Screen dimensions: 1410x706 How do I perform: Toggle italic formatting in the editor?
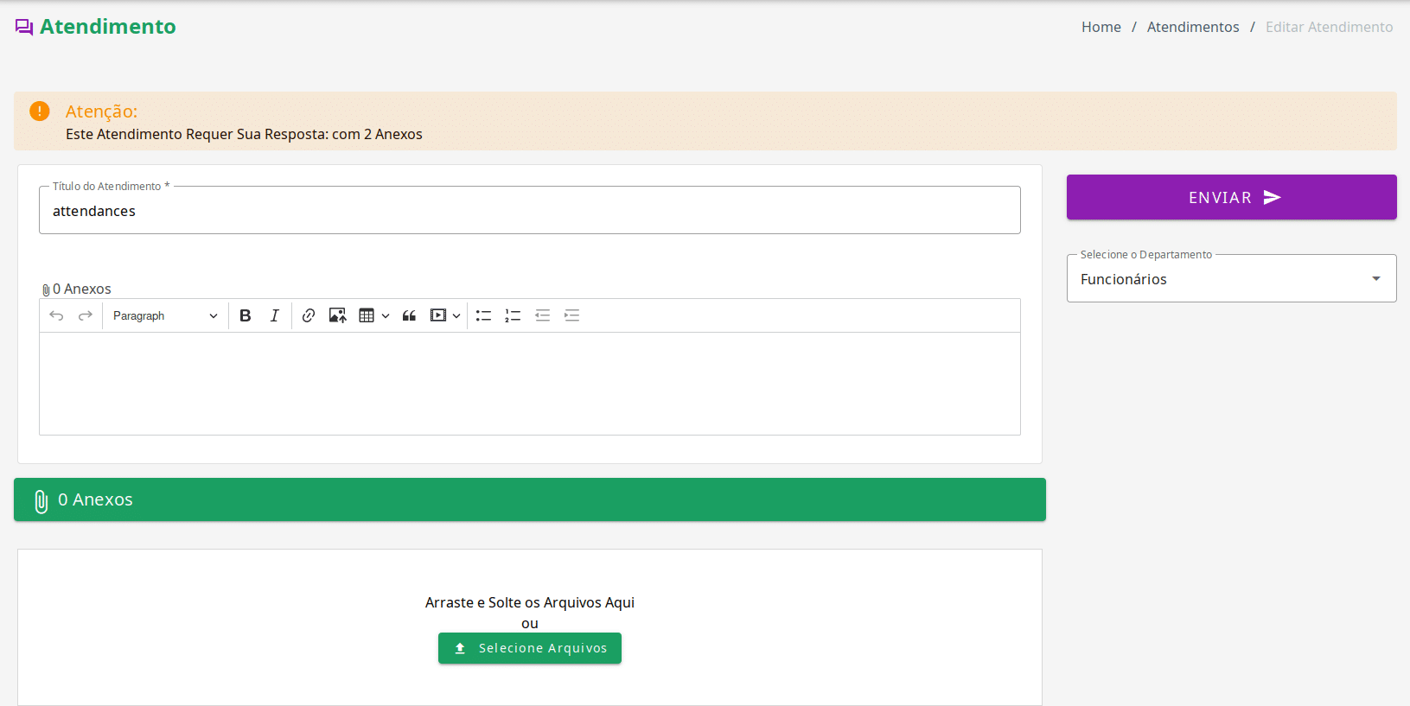(275, 315)
